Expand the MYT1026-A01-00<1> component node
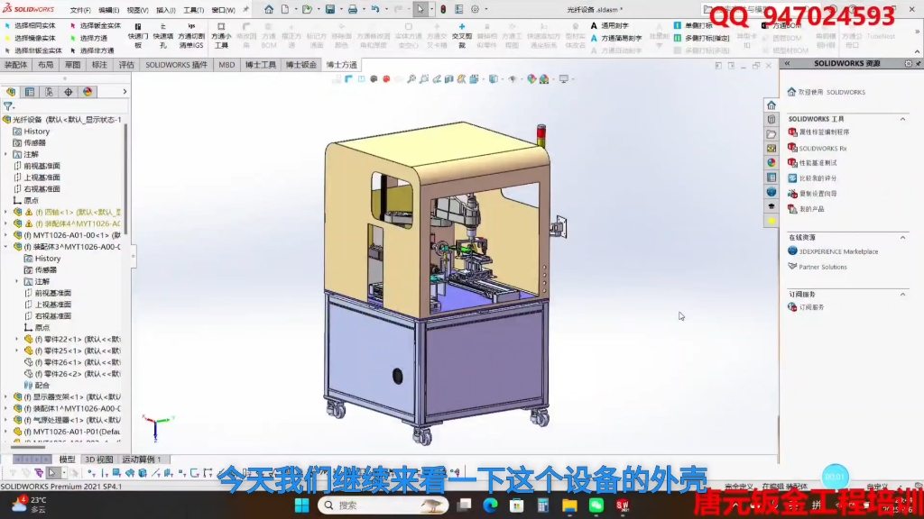The height and width of the screenshot is (519, 924). tap(6, 235)
